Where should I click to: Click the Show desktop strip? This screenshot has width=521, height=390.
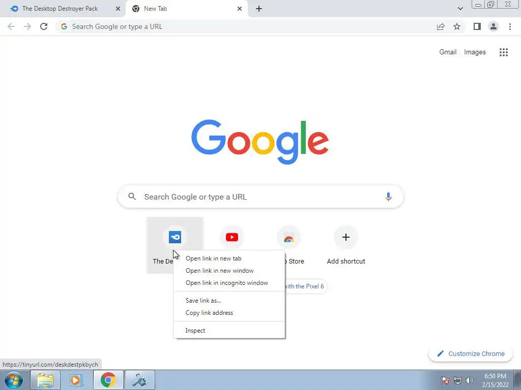click(517, 380)
